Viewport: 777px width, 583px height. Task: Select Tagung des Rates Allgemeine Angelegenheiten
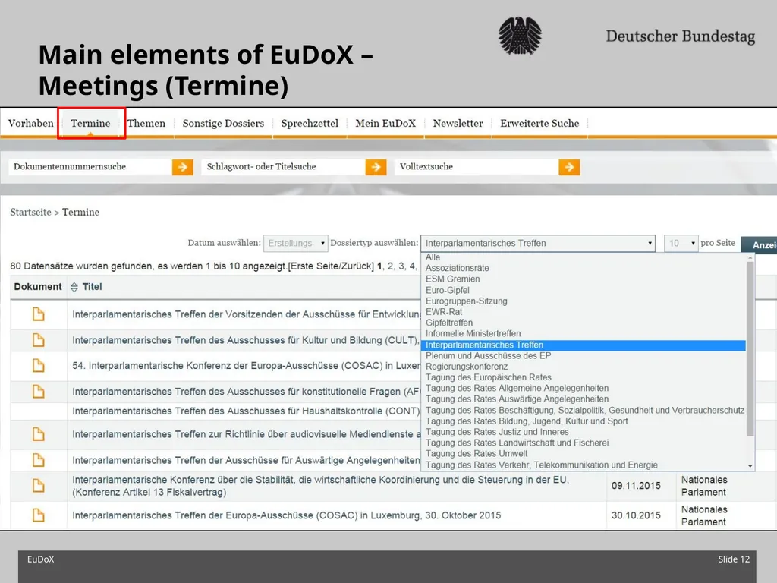coord(584,388)
